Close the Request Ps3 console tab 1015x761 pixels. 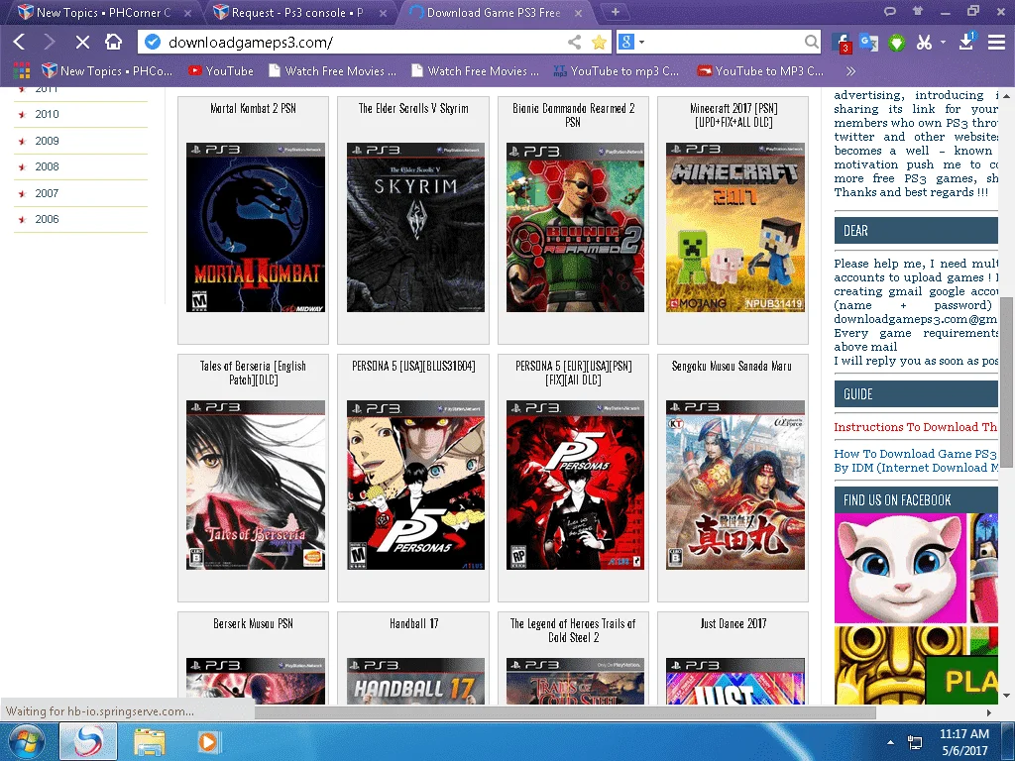coord(383,13)
